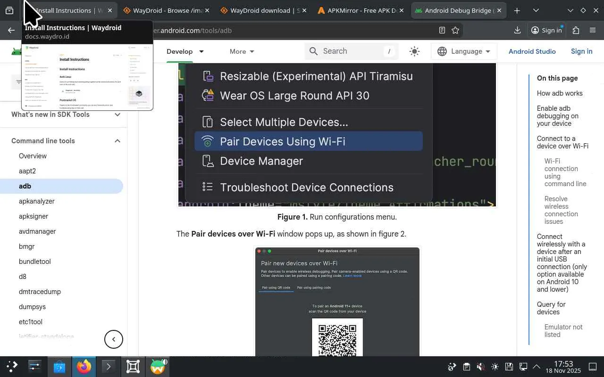Go back with the browser back arrow
The width and height of the screenshot is (604, 377).
click(x=11, y=30)
